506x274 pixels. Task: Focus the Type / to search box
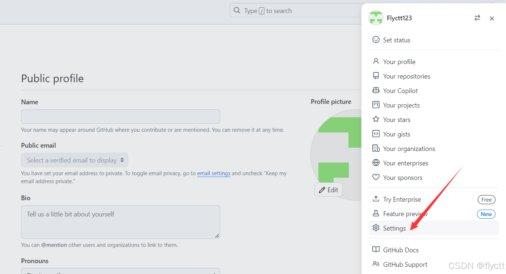point(295,10)
